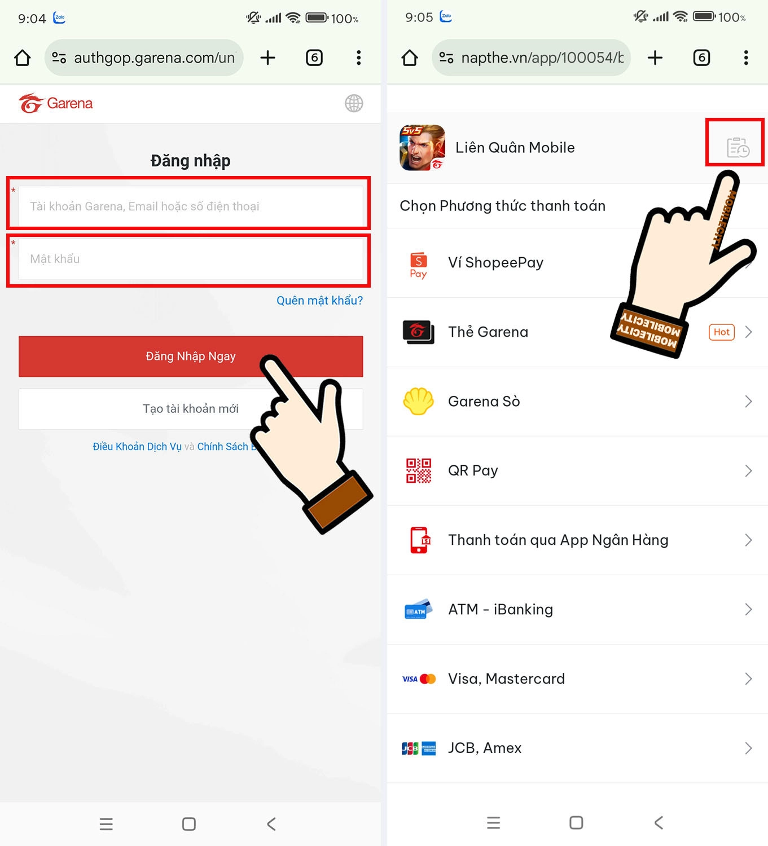This screenshot has height=846, width=768.
Task: Tap the ShopeePay logo icon
Action: (418, 265)
